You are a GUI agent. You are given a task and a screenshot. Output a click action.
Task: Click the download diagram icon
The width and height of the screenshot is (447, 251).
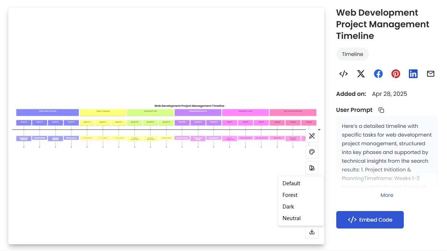(312, 232)
